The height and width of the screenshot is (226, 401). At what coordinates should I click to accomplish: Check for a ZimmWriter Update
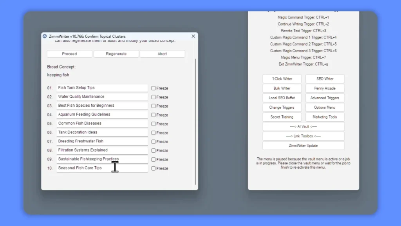303,146
